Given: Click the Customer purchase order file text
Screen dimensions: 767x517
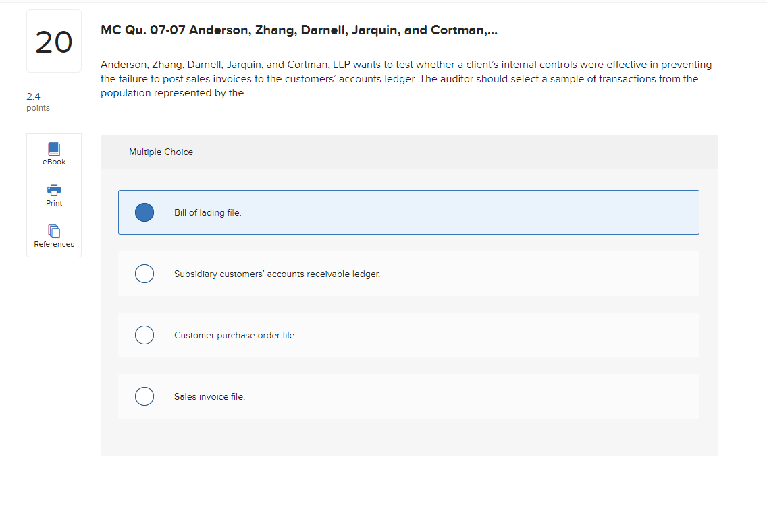Looking at the screenshot, I should click(235, 335).
